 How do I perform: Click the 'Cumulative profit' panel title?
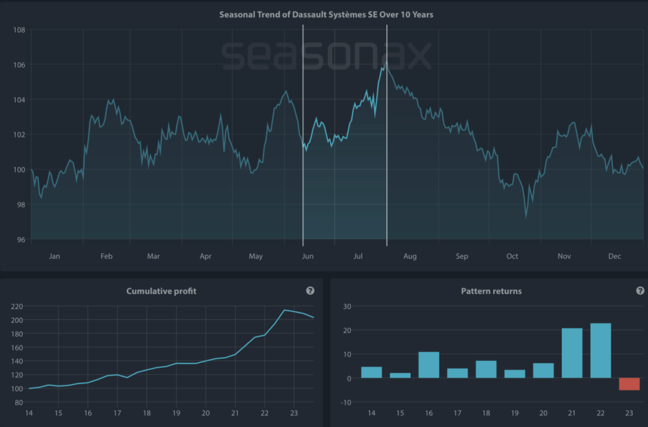(x=161, y=291)
